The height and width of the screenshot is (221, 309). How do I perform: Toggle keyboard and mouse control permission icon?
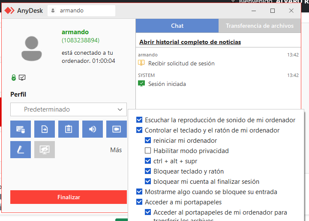coord(21,129)
